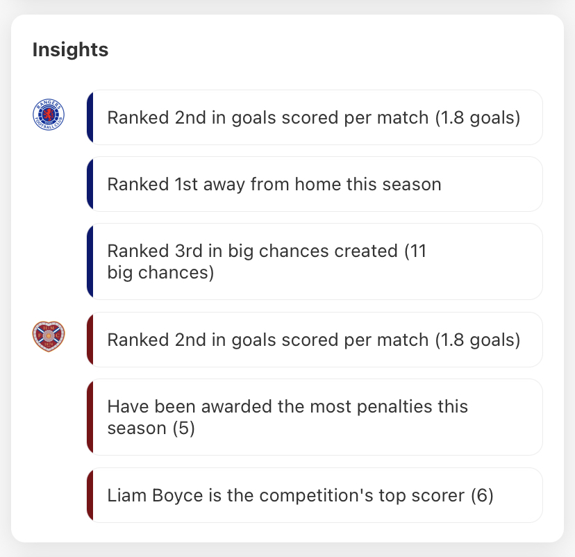Viewport: 575px width, 557px height.
Task: Click navy accent bar on big chances card
Action: pos(90,261)
